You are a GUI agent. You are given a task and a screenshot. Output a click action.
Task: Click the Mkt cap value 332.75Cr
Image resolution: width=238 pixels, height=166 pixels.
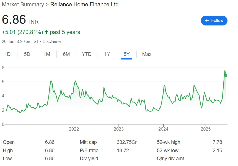(127, 142)
